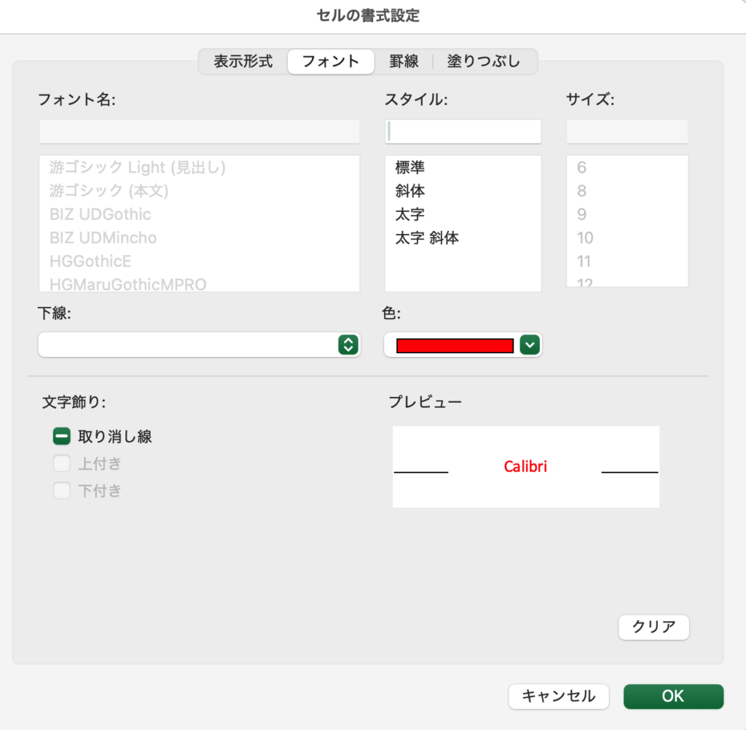The width and height of the screenshot is (746, 730).
Task: Select the フォント tab
Action: tap(331, 61)
